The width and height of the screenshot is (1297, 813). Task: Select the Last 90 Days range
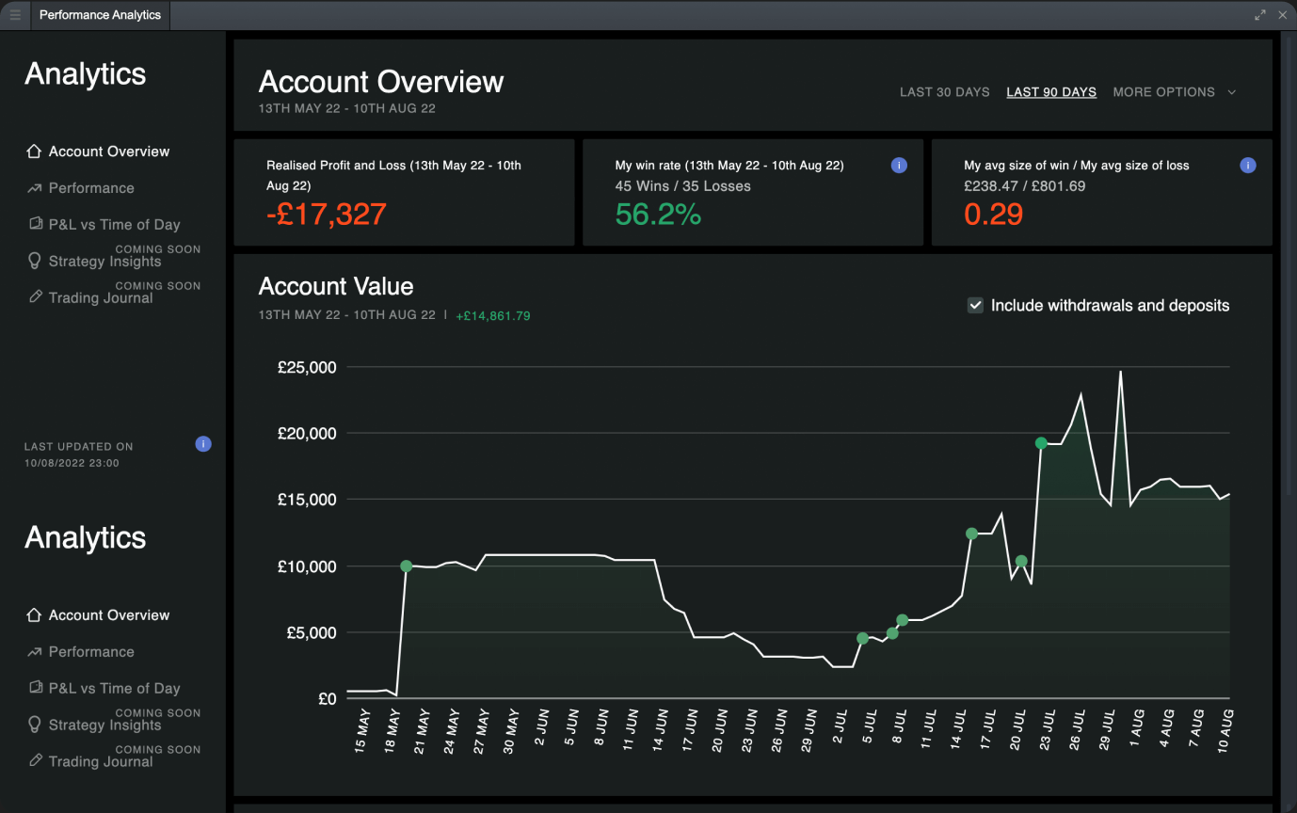[x=1051, y=92]
